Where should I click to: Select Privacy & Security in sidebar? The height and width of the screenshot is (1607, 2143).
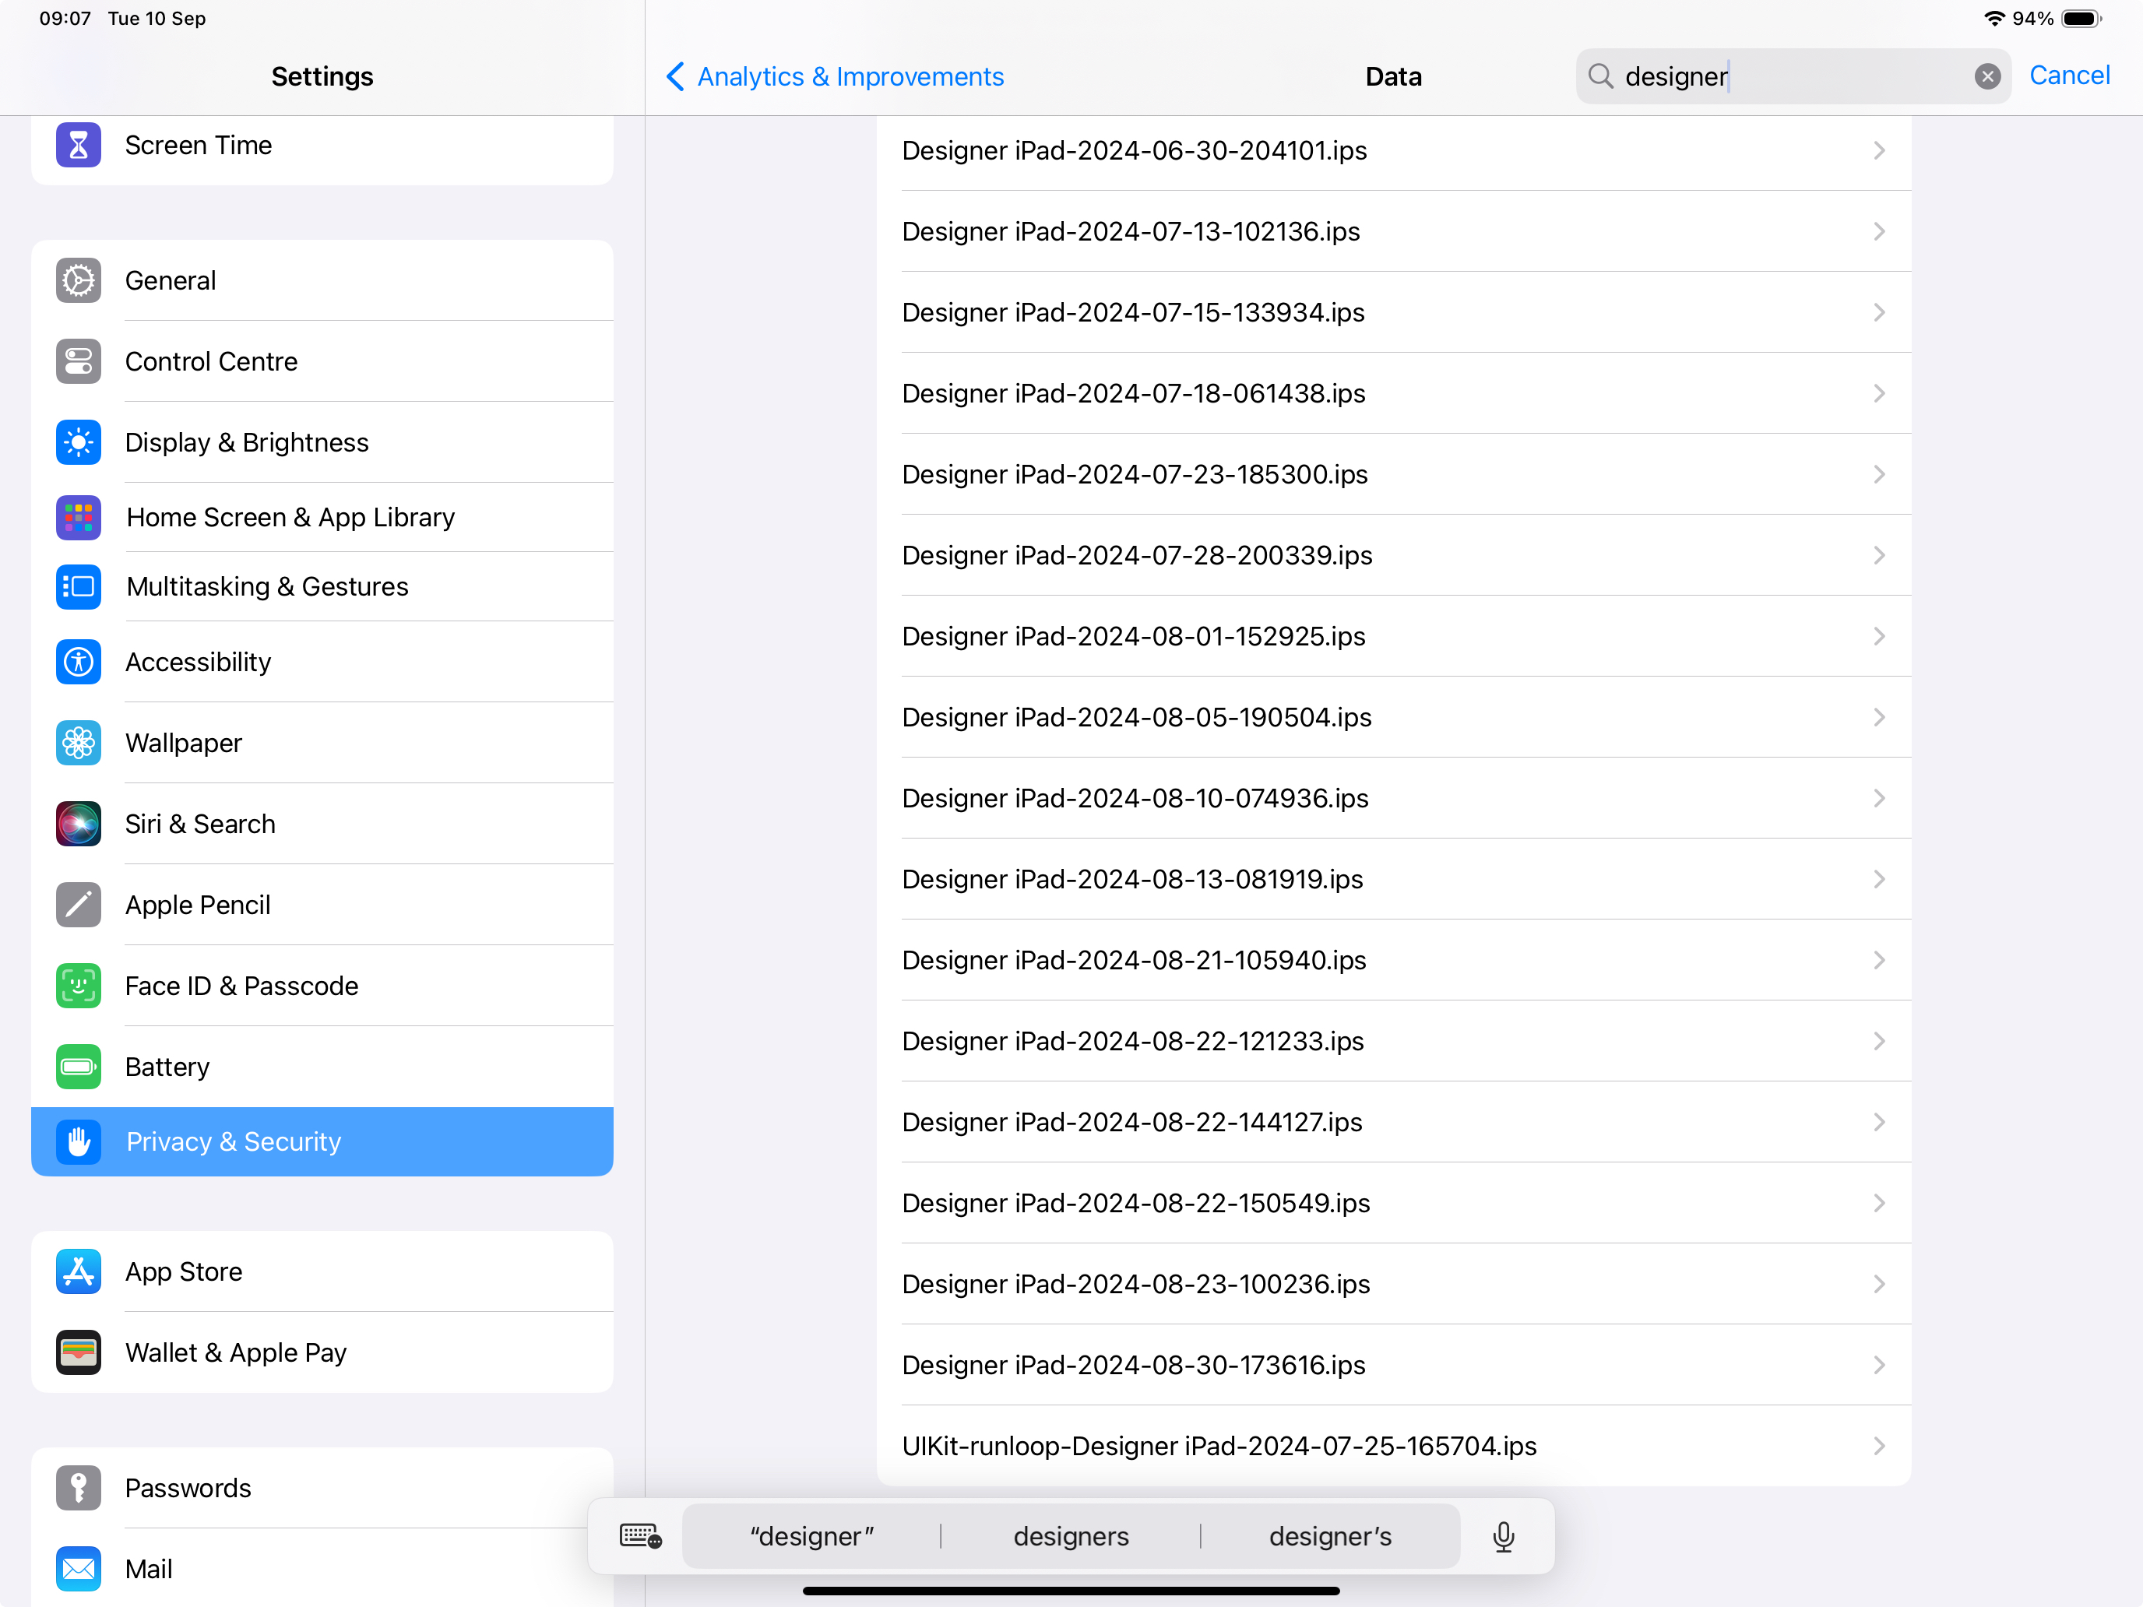pos(322,1142)
